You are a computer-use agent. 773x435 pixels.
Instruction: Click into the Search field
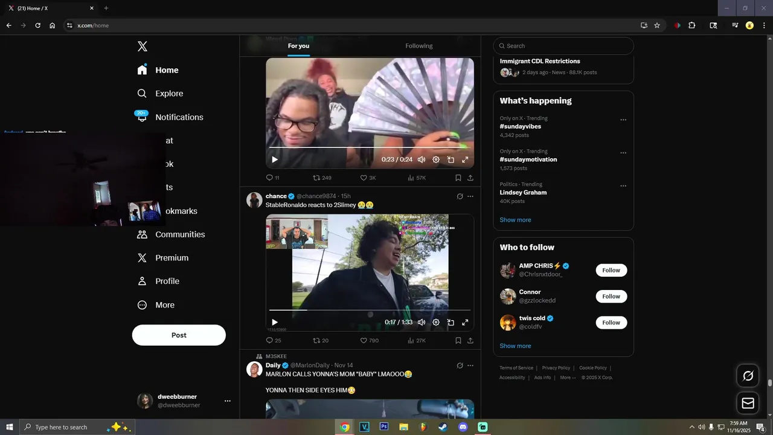(563, 46)
